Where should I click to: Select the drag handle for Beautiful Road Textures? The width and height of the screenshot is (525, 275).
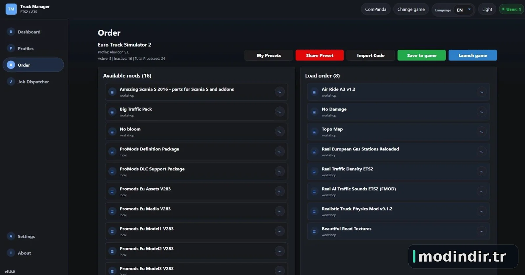pos(314,232)
